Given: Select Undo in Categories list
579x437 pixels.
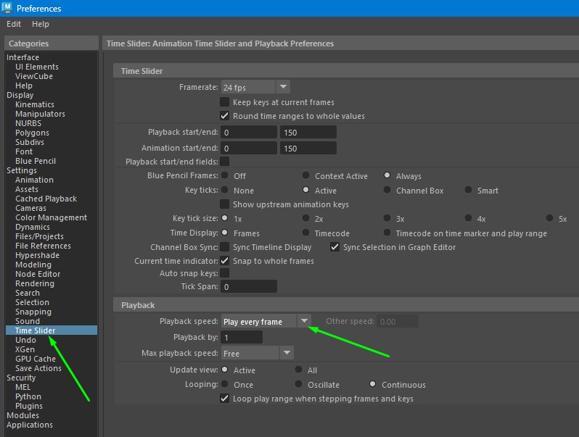Looking at the screenshot, I should [x=25, y=340].
